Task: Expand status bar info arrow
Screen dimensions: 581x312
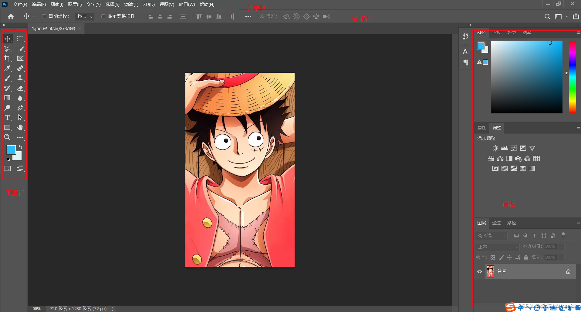Action: (x=113, y=309)
